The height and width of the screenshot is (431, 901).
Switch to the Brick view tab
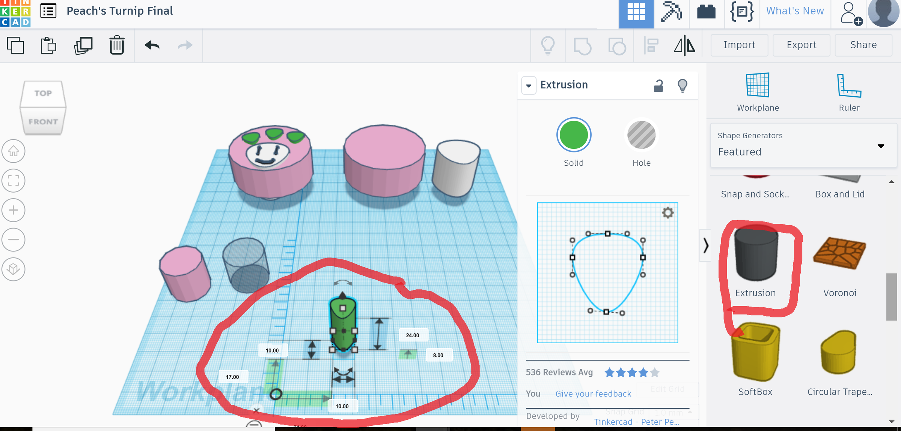point(706,12)
